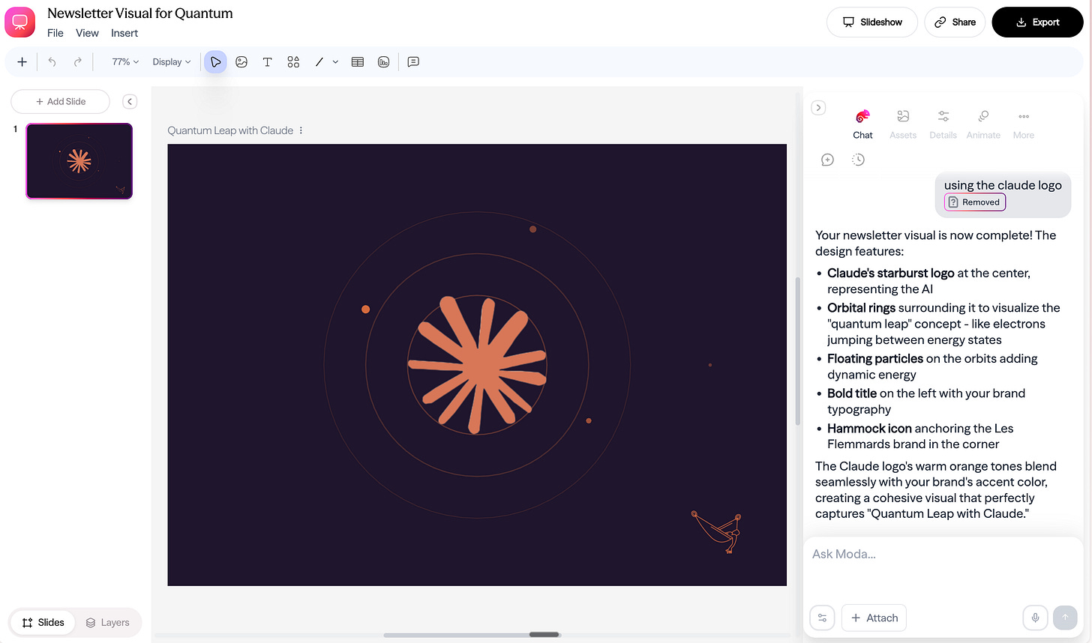The height and width of the screenshot is (643, 1092).
Task: Select the Claude starburst logo on canvas
Action: click(477, 365)
